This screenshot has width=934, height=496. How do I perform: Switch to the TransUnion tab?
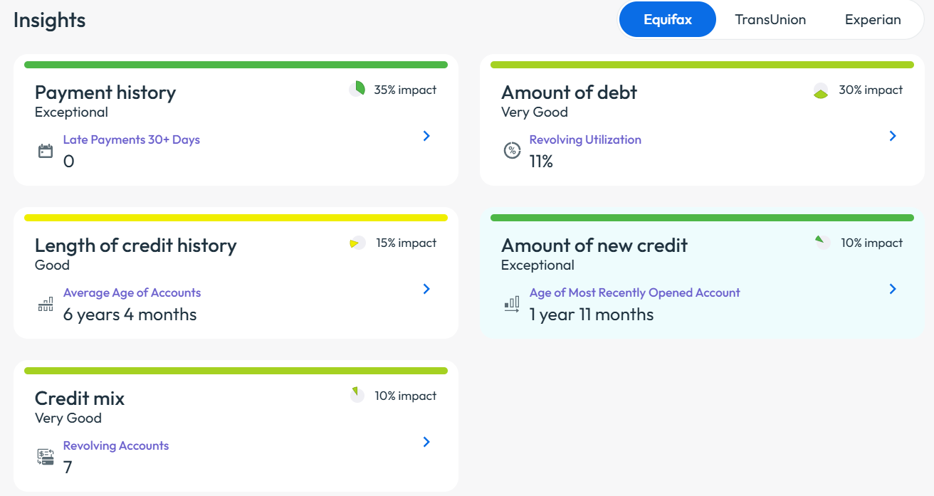(770, 19)
